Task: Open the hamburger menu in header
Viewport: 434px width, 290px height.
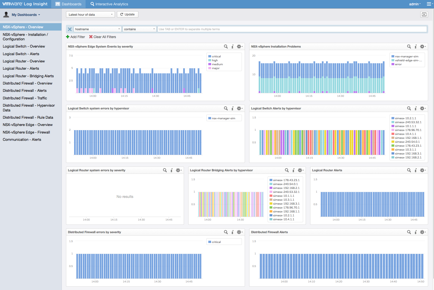Action: coord(429,4)
